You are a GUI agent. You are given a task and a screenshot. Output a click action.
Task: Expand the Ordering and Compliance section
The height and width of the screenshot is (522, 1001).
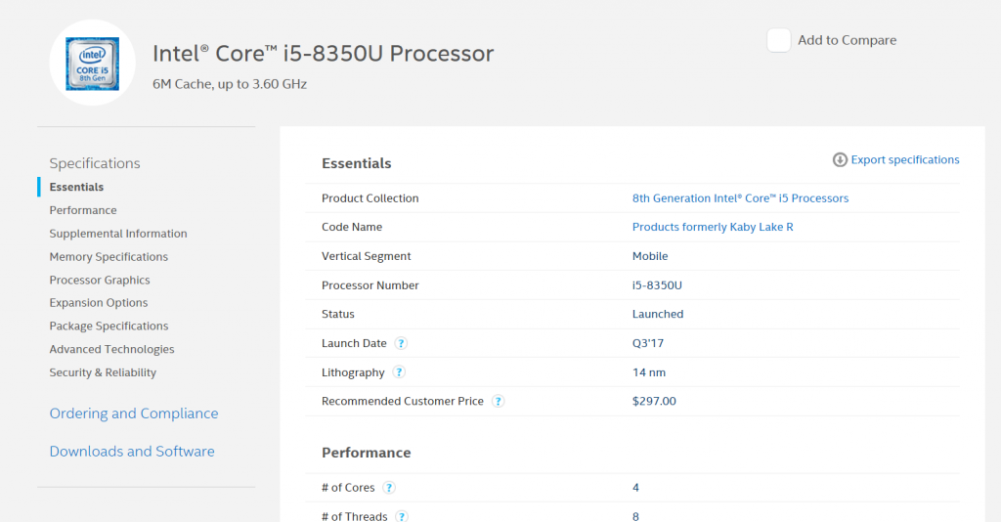[x=134, y=413]
